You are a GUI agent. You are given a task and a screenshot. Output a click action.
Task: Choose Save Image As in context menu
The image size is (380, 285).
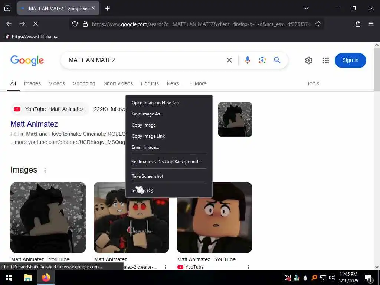coord(169,114)
